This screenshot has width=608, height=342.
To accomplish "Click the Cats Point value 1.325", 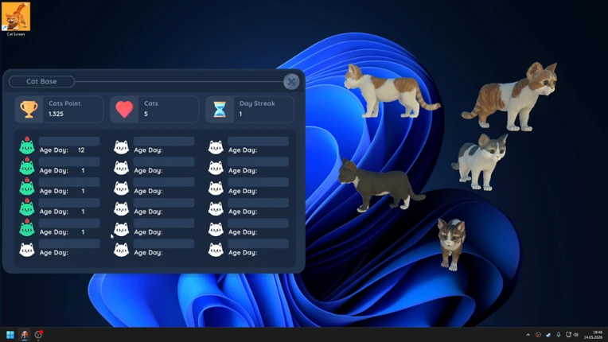I will pos(56,114).
